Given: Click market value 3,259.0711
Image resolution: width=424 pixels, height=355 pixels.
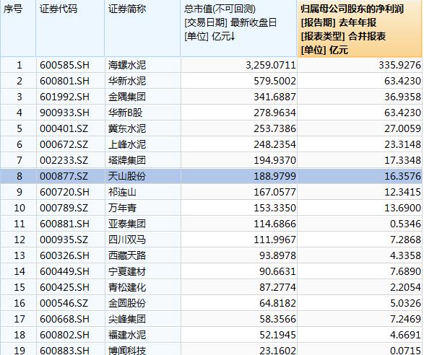Looking at the screenshot, I should 271,65.
